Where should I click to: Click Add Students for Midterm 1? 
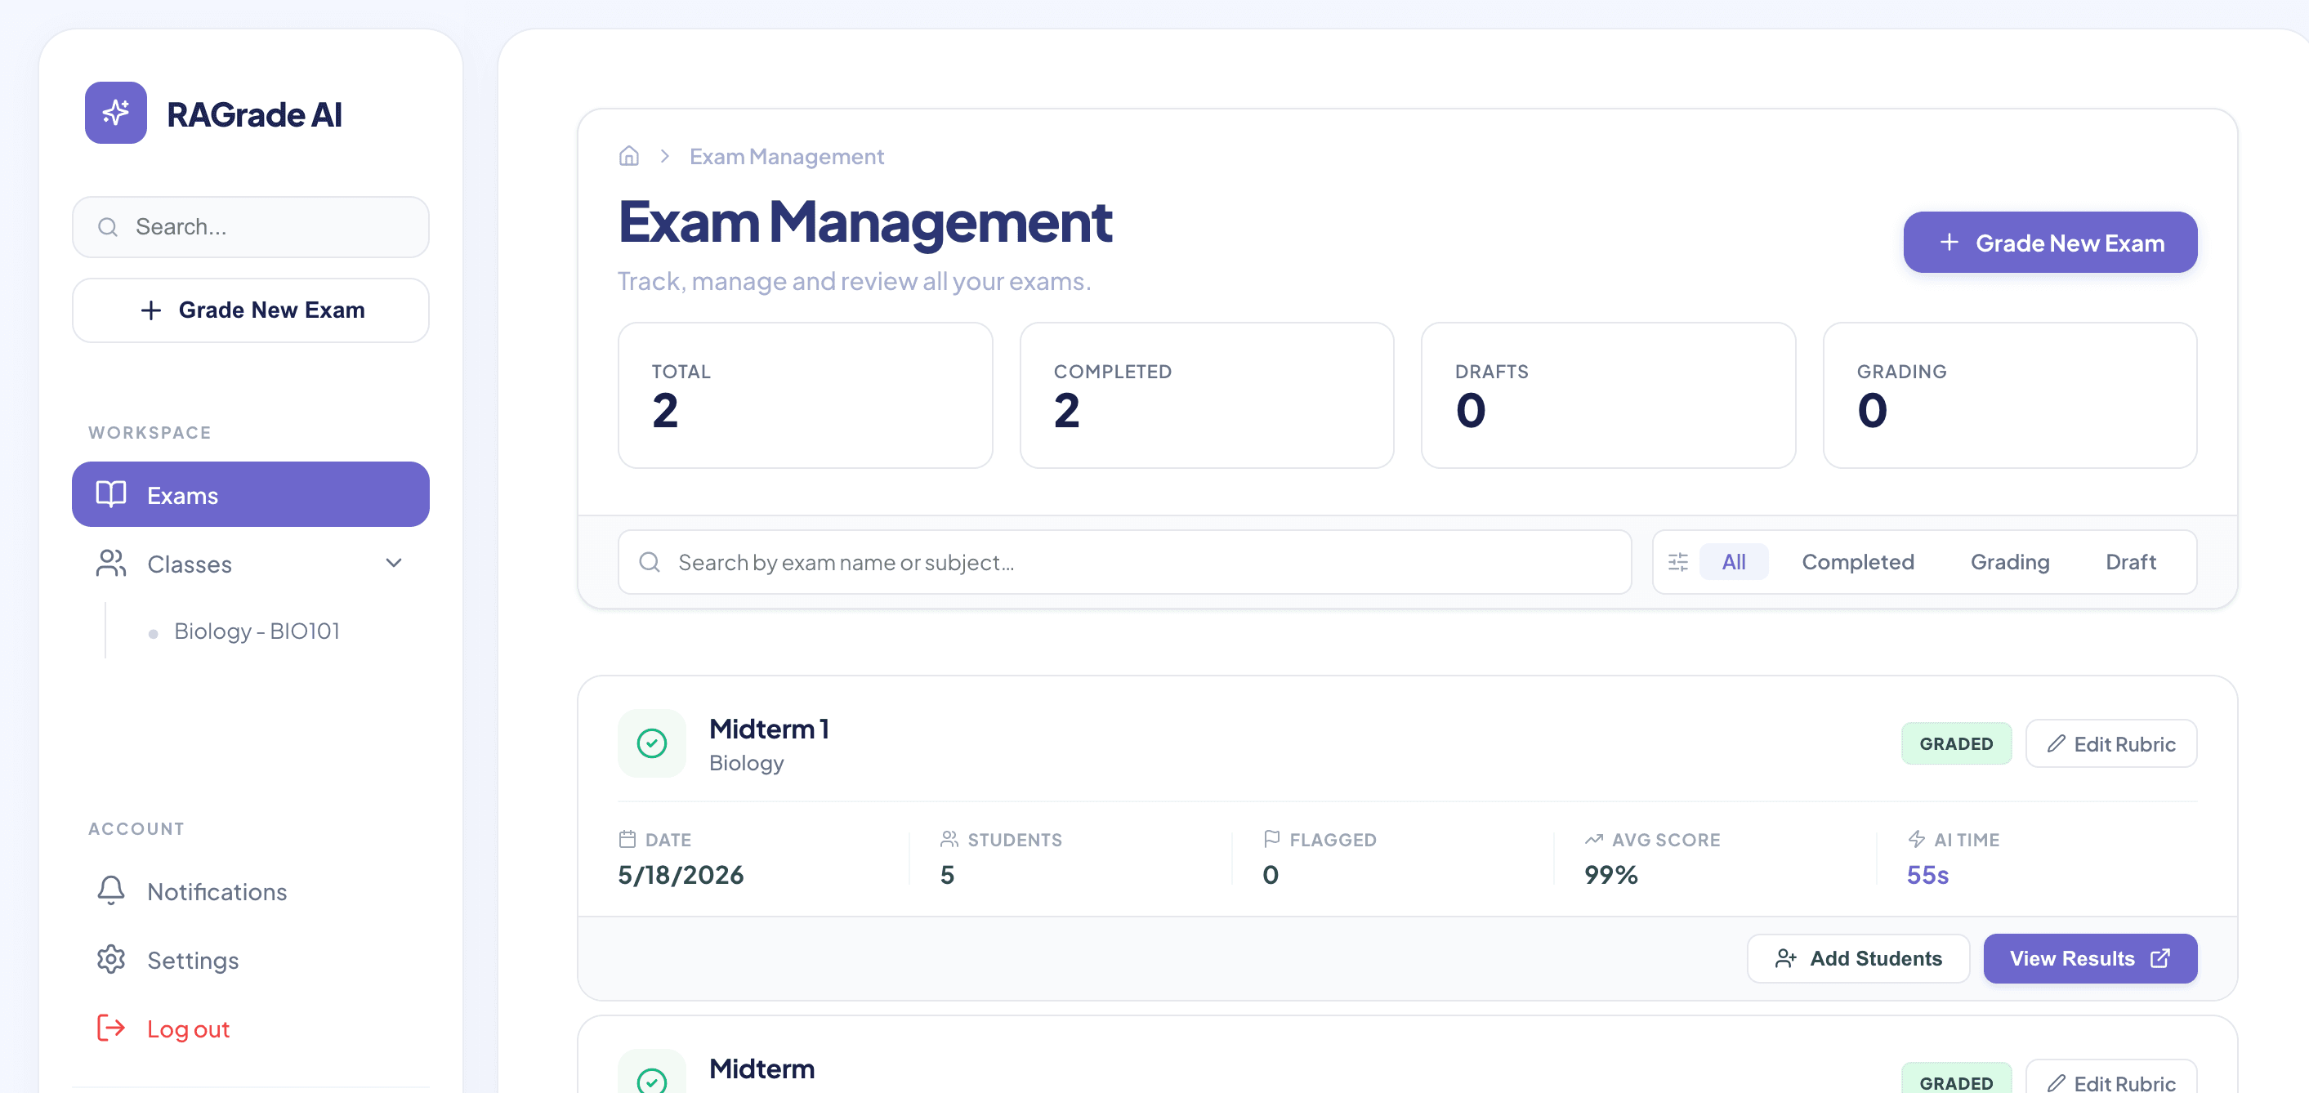1858,958
